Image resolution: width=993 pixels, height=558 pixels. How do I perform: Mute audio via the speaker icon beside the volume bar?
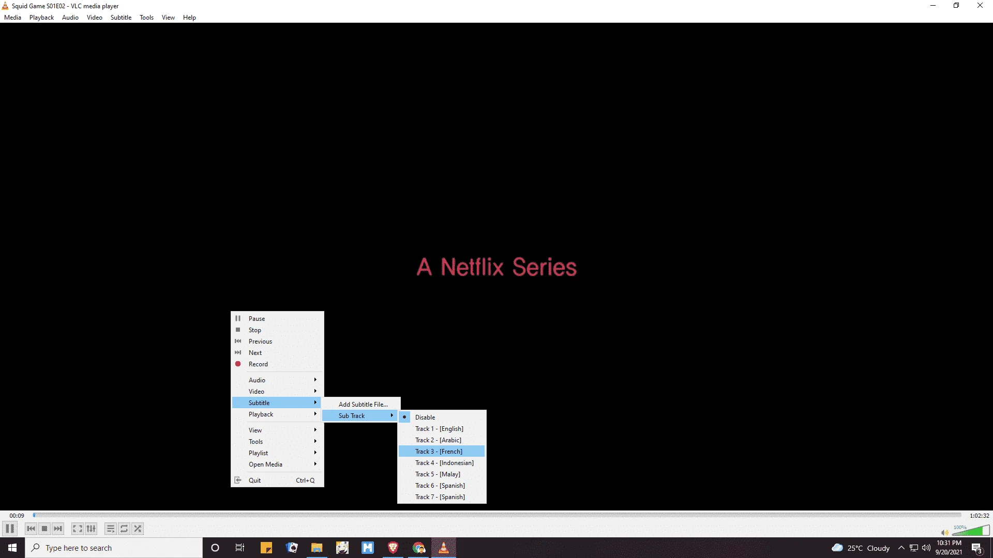(x=944, y=532)
